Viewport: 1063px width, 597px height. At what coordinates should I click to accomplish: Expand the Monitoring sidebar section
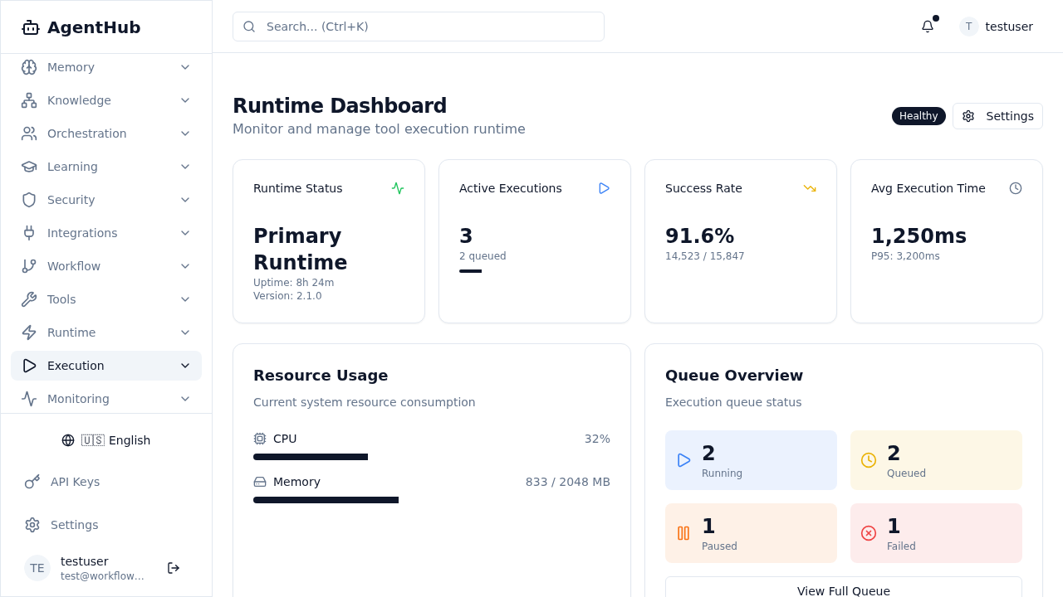(x=106, y=399)
